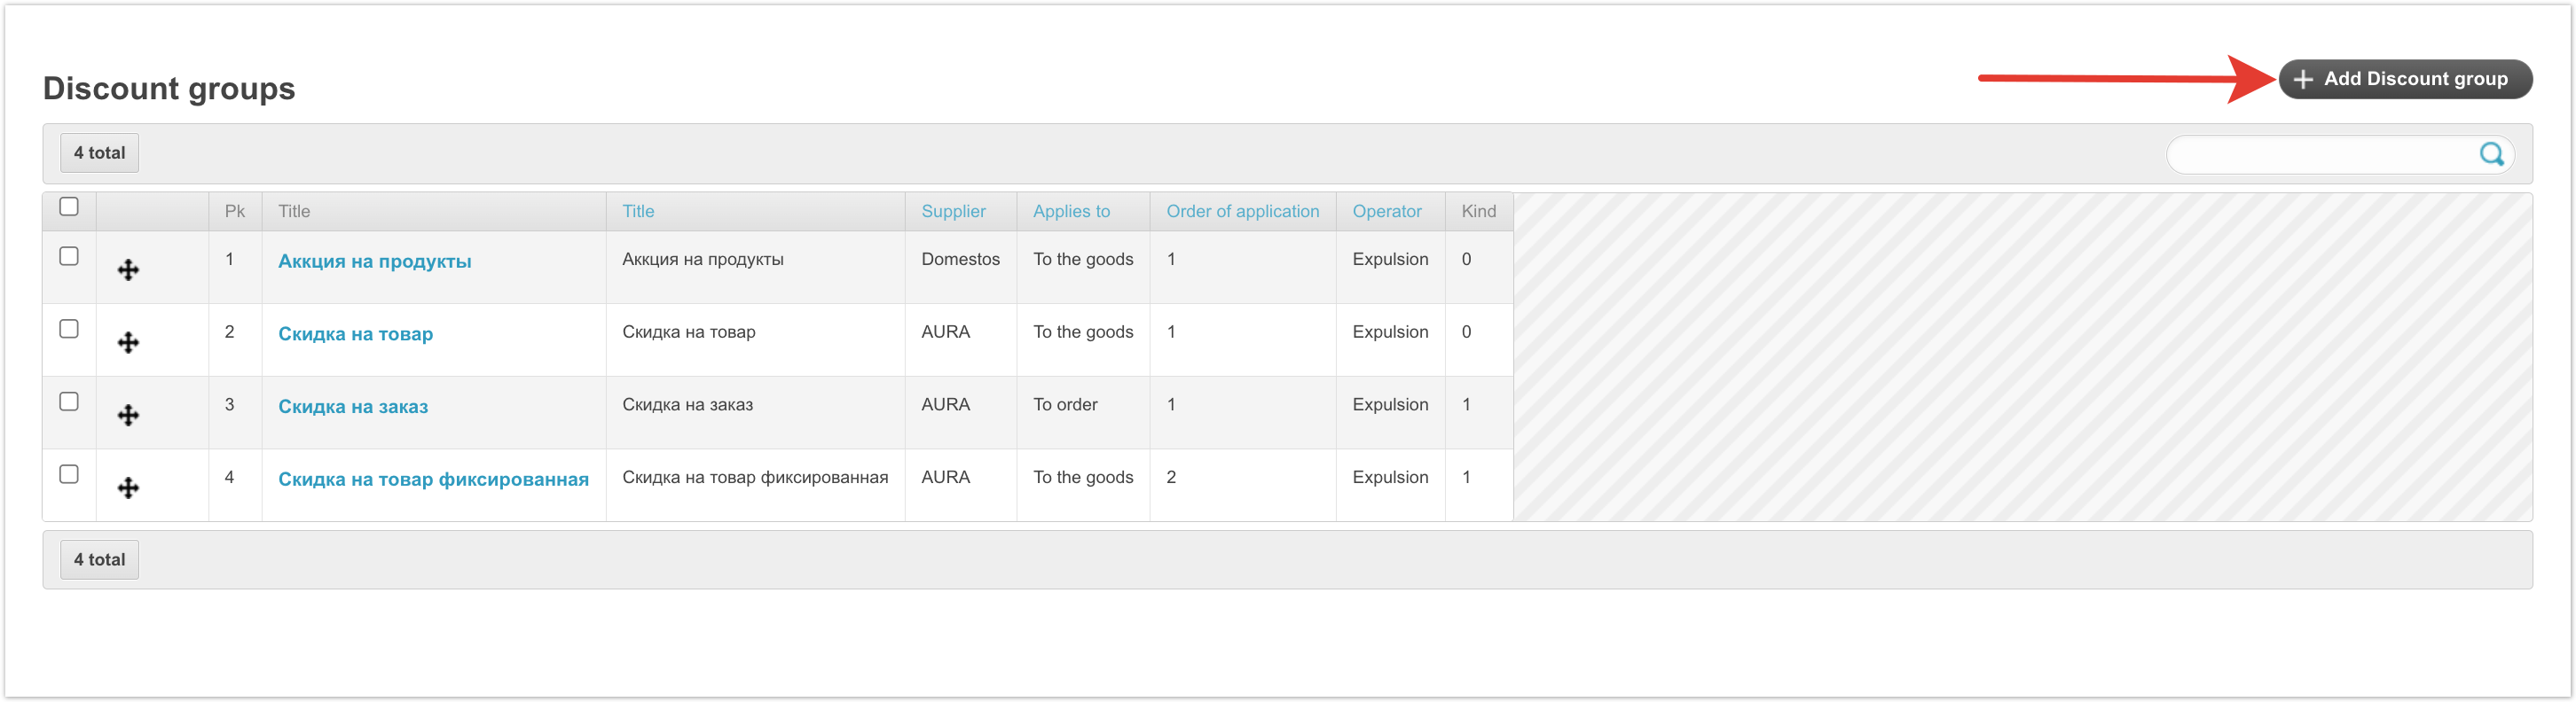Check the box for Акция на продукты
2576x702 pixels.
pyautogui.click(x=69, y=257)
